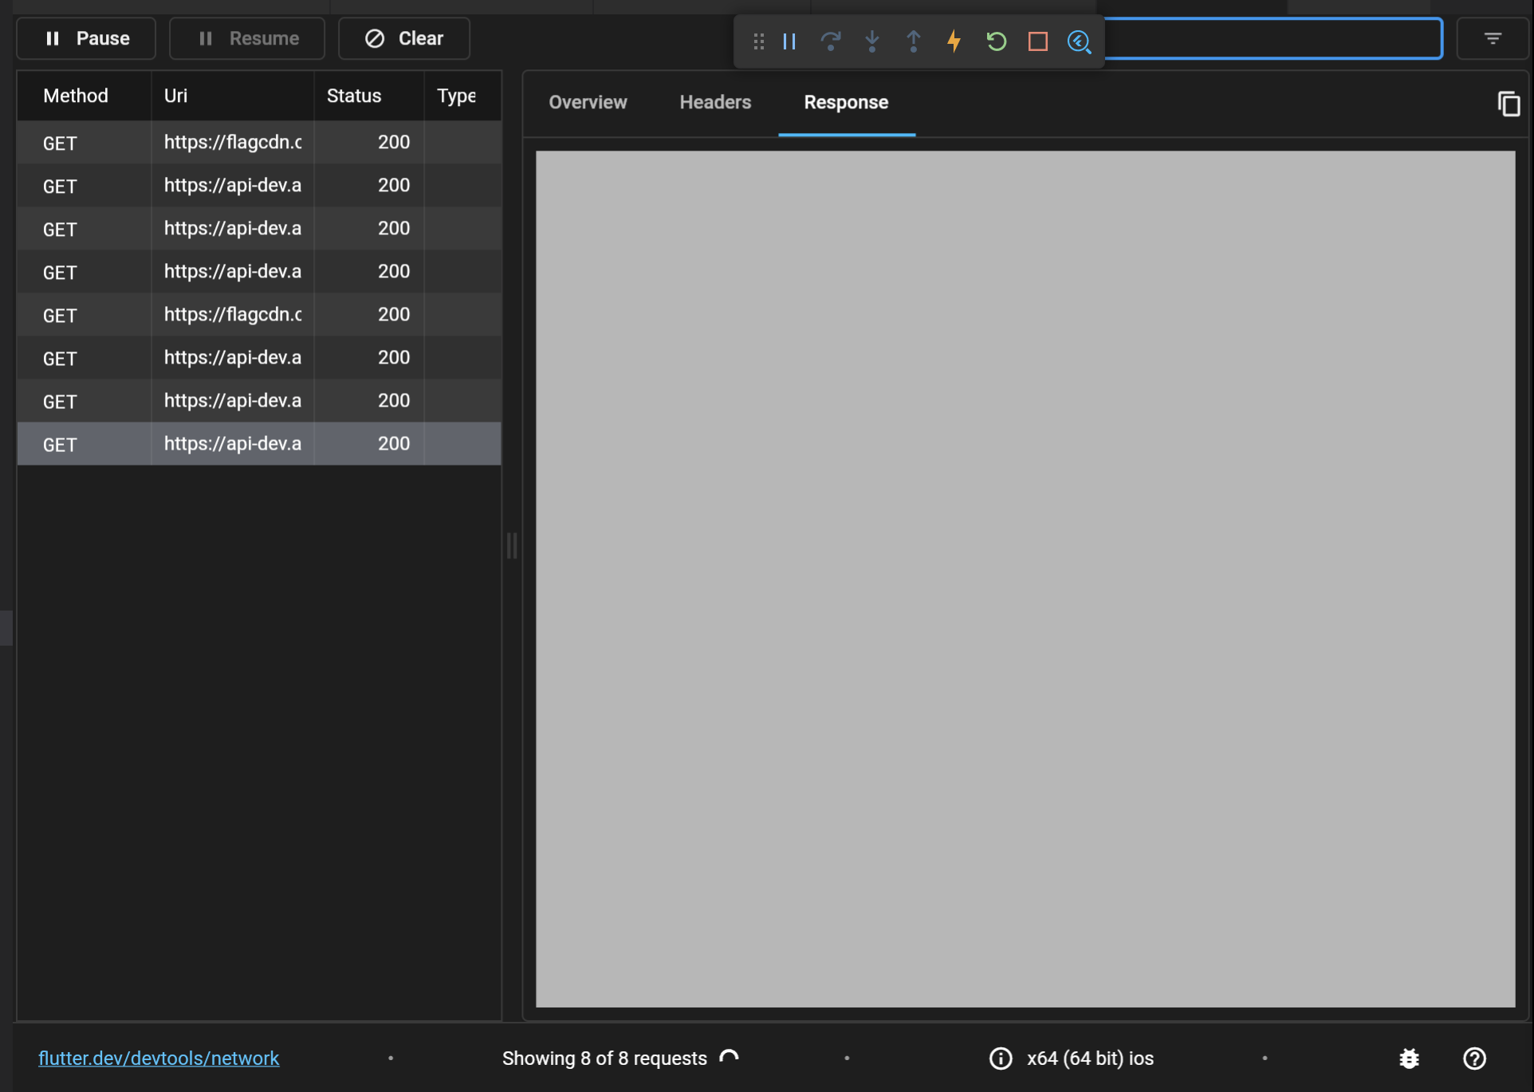Screen dimensions: 1534x1092
Task: View device info via the info icon
Action: tap(1000, 1059)
